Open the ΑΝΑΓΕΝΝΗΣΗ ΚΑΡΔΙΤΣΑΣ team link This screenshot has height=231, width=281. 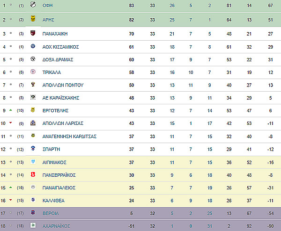(x=69, y=137)
